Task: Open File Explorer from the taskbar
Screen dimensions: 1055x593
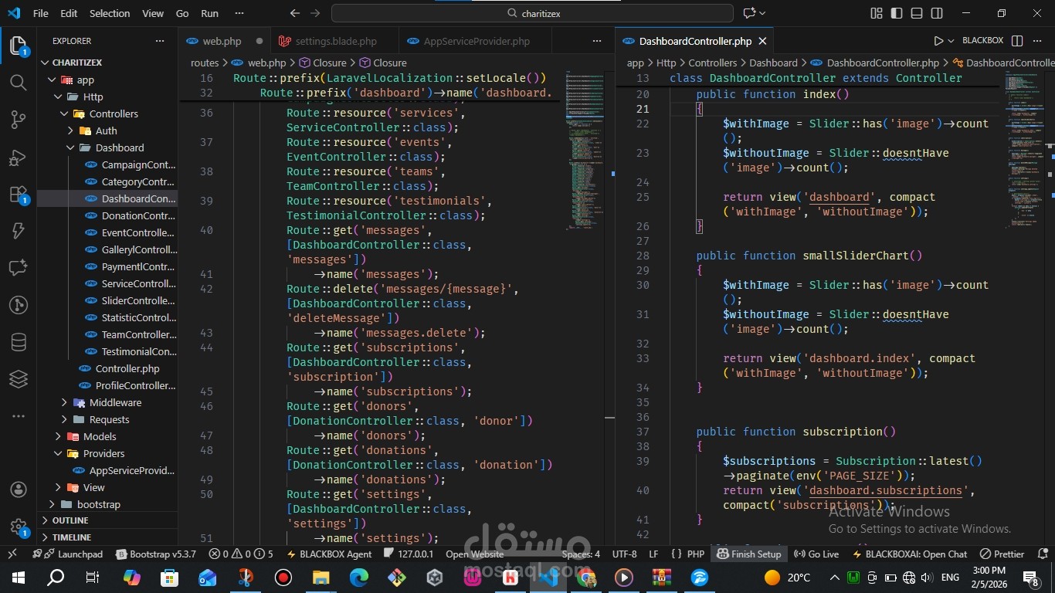Action: [321, 577]
